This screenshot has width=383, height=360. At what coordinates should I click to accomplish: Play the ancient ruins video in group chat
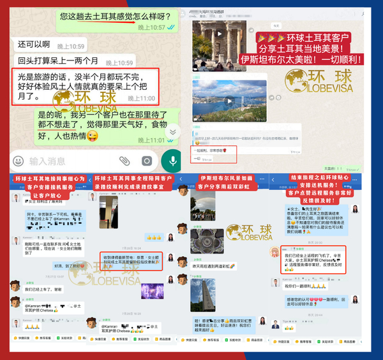pyautogui.click(x=220, y=34)
